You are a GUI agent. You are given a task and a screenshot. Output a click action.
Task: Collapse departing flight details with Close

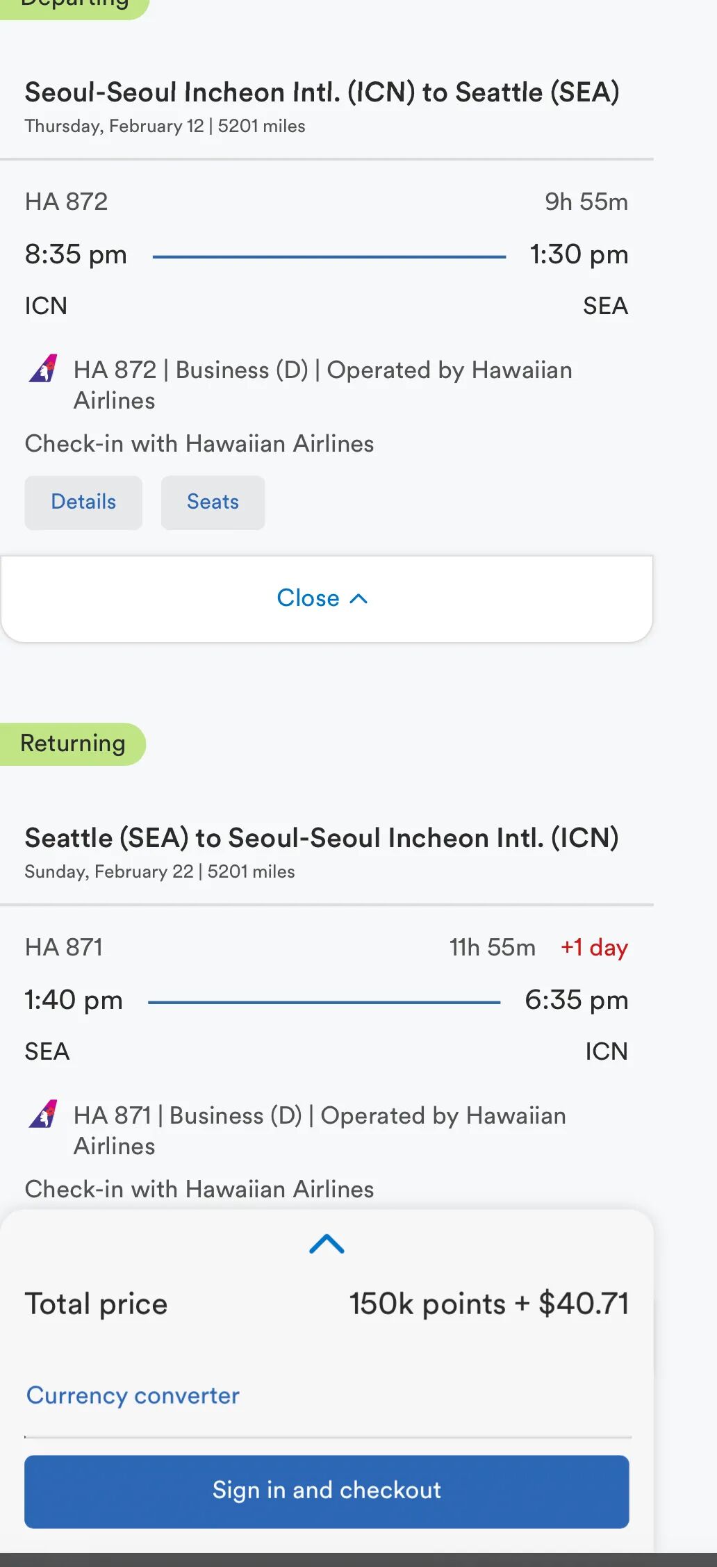click(322, 598)
